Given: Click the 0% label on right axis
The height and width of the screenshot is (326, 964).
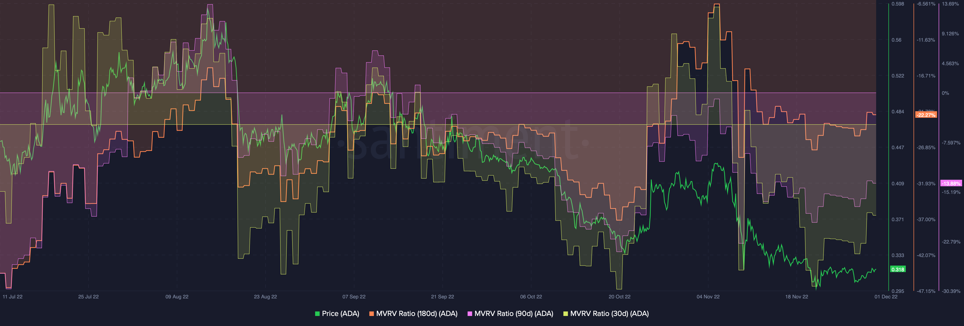Looking at the screenshot, I should click(945, 93).
